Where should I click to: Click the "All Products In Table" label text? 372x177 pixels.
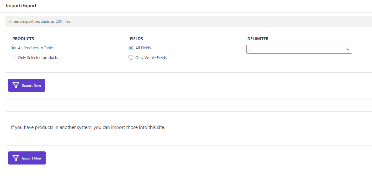35,48
